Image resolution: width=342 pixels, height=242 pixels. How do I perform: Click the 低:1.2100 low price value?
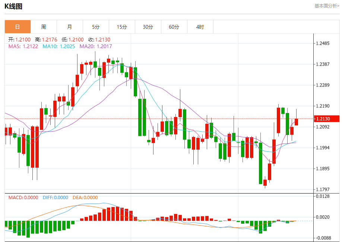(x=73, y=40)
